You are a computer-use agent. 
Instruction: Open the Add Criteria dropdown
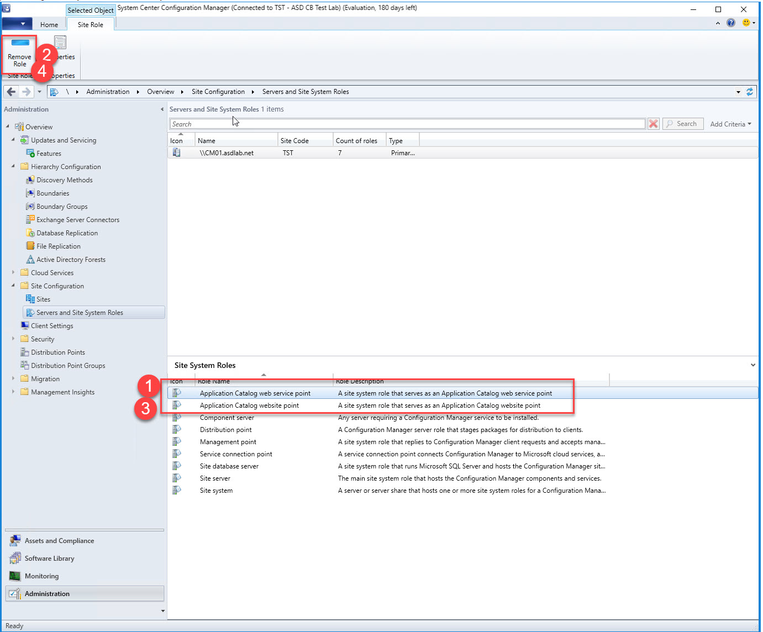[730, 124]
